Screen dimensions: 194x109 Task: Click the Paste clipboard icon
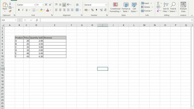pyautogui.click(x=5, y=5)
